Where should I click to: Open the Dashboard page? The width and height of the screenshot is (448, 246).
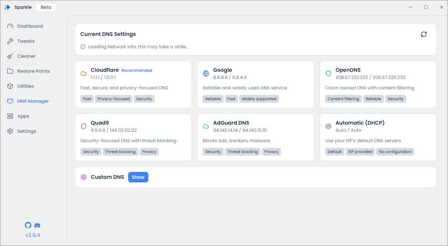30,26
